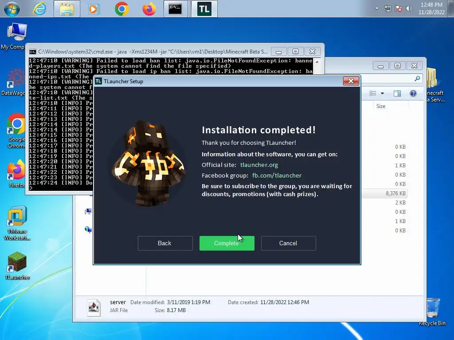Minimize the Explorer window
This screenshot has width=454, height=340.
coord(380,66)
